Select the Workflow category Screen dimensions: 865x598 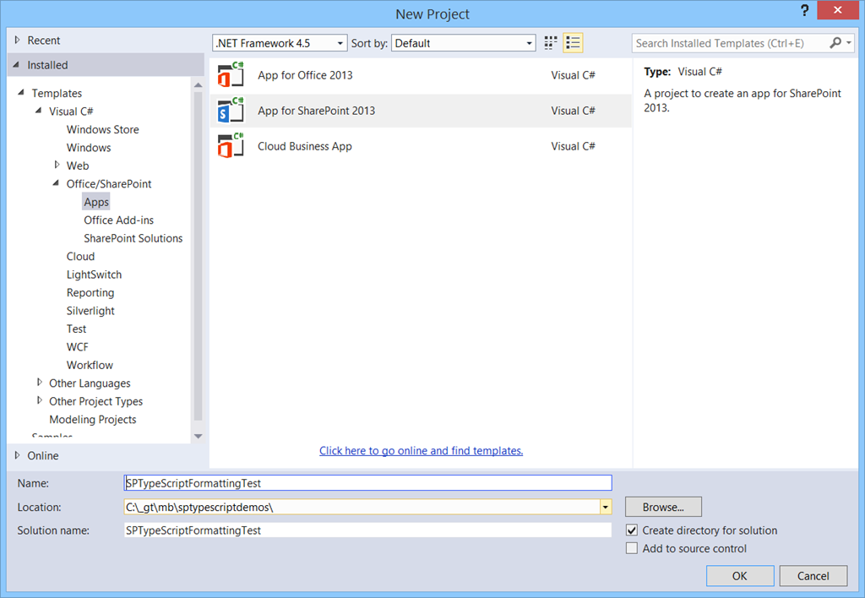pos(90,365)
